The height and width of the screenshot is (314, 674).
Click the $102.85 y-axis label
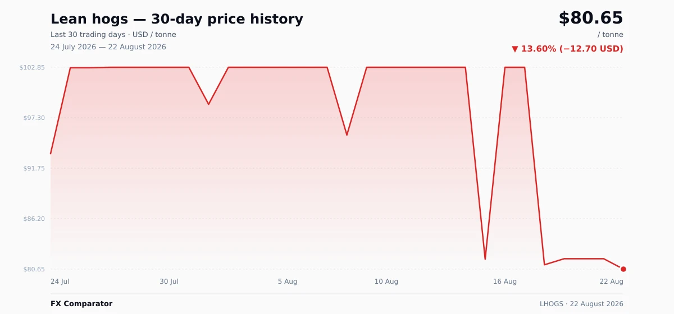[32, 67]
